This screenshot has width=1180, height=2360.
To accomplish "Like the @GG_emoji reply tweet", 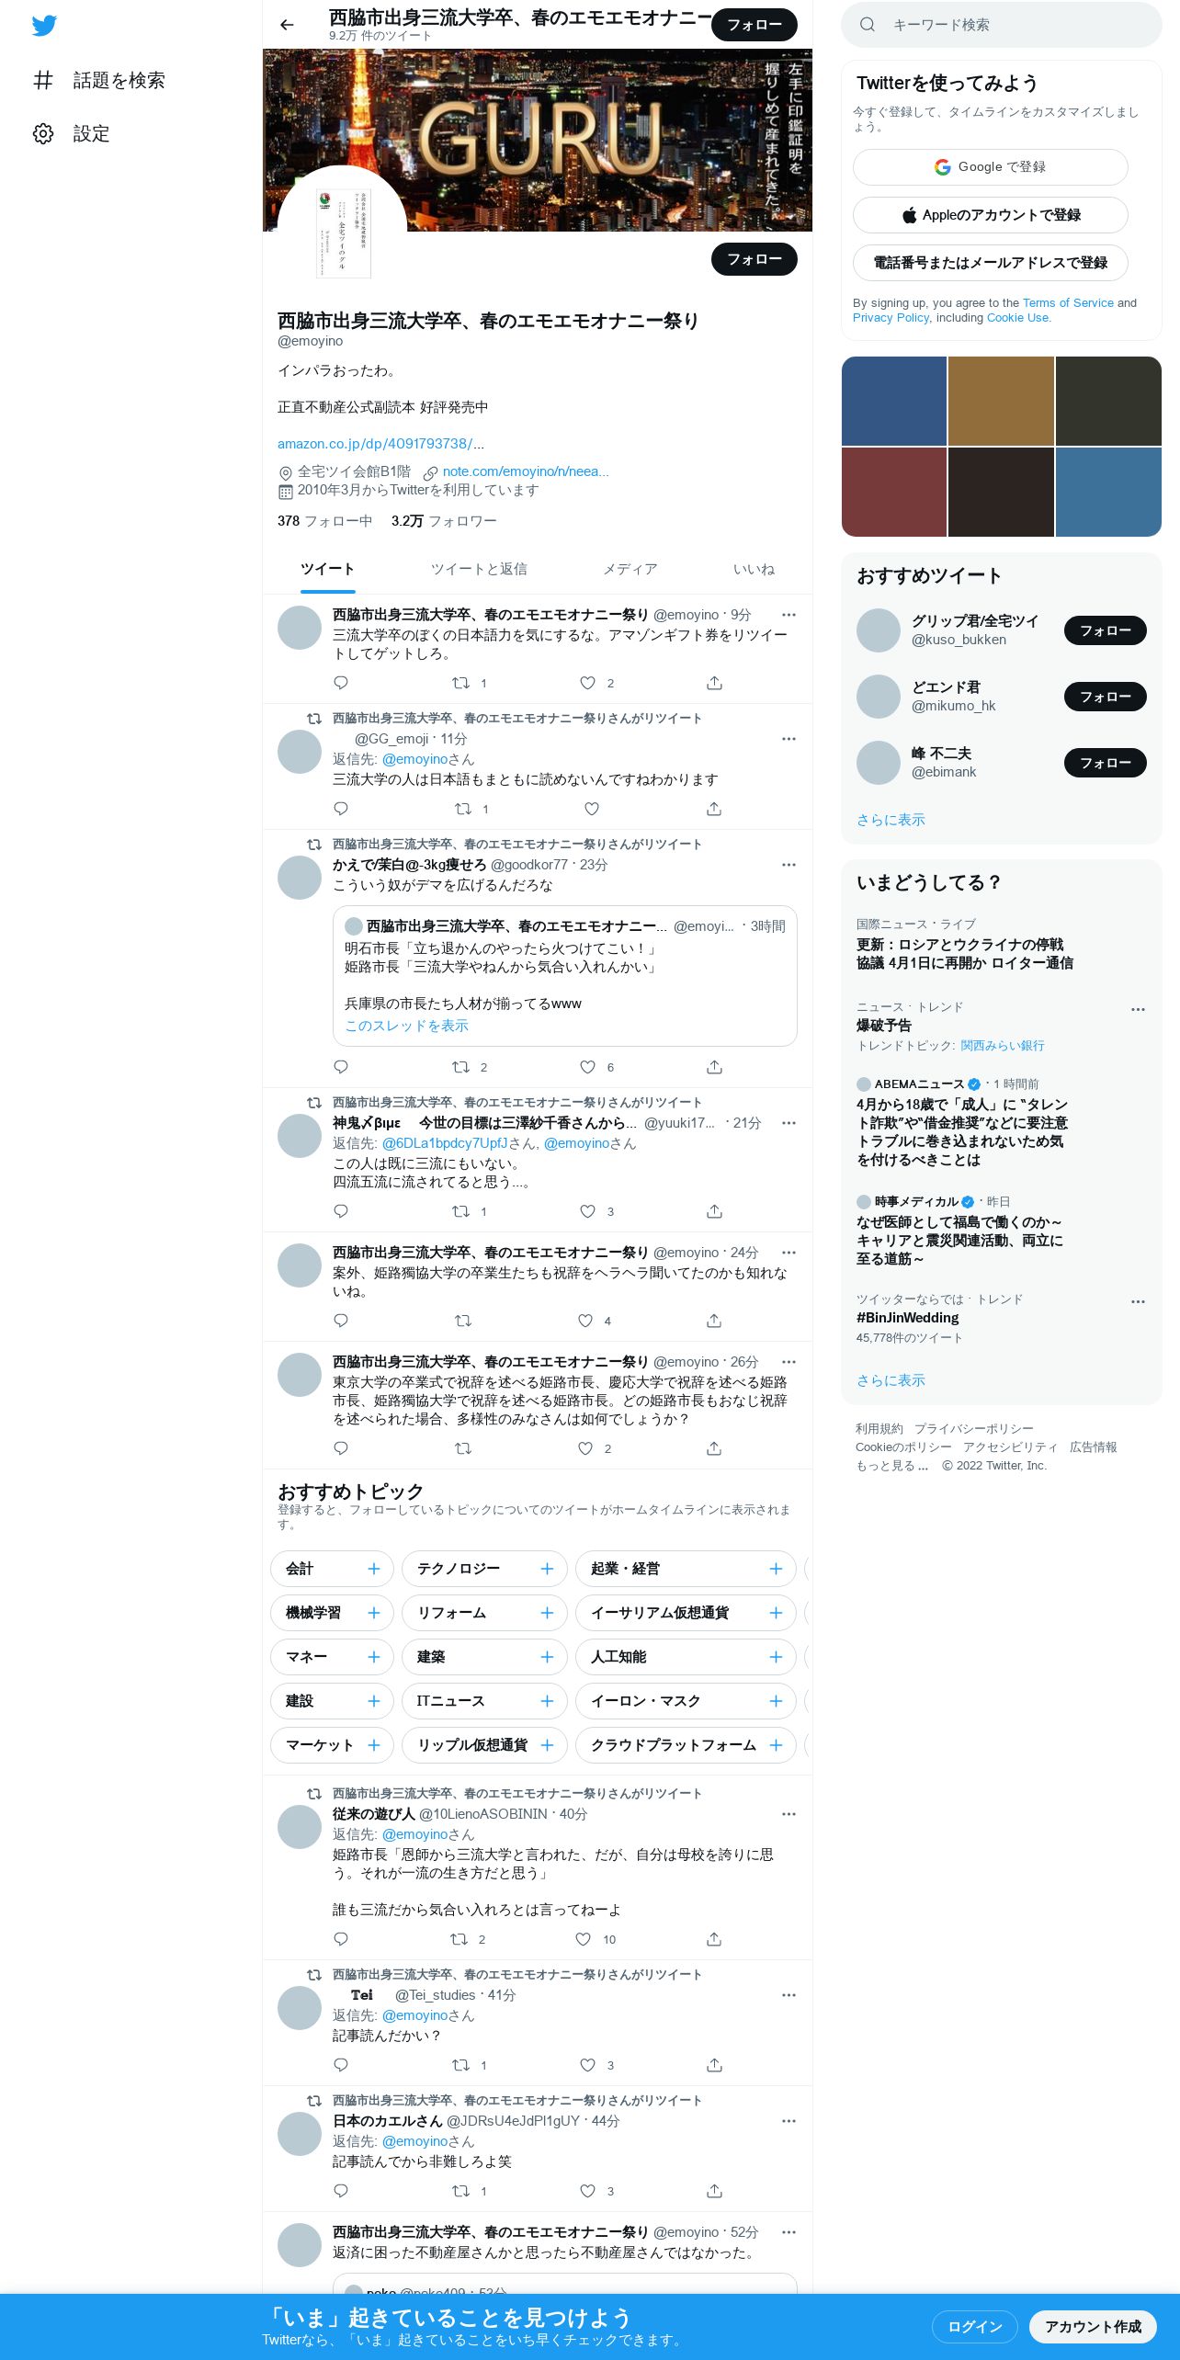I will click(592, 809).
